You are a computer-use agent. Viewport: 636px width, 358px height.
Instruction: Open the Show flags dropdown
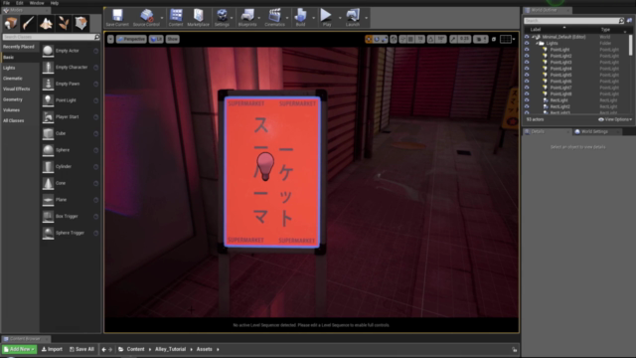[172, 39]
